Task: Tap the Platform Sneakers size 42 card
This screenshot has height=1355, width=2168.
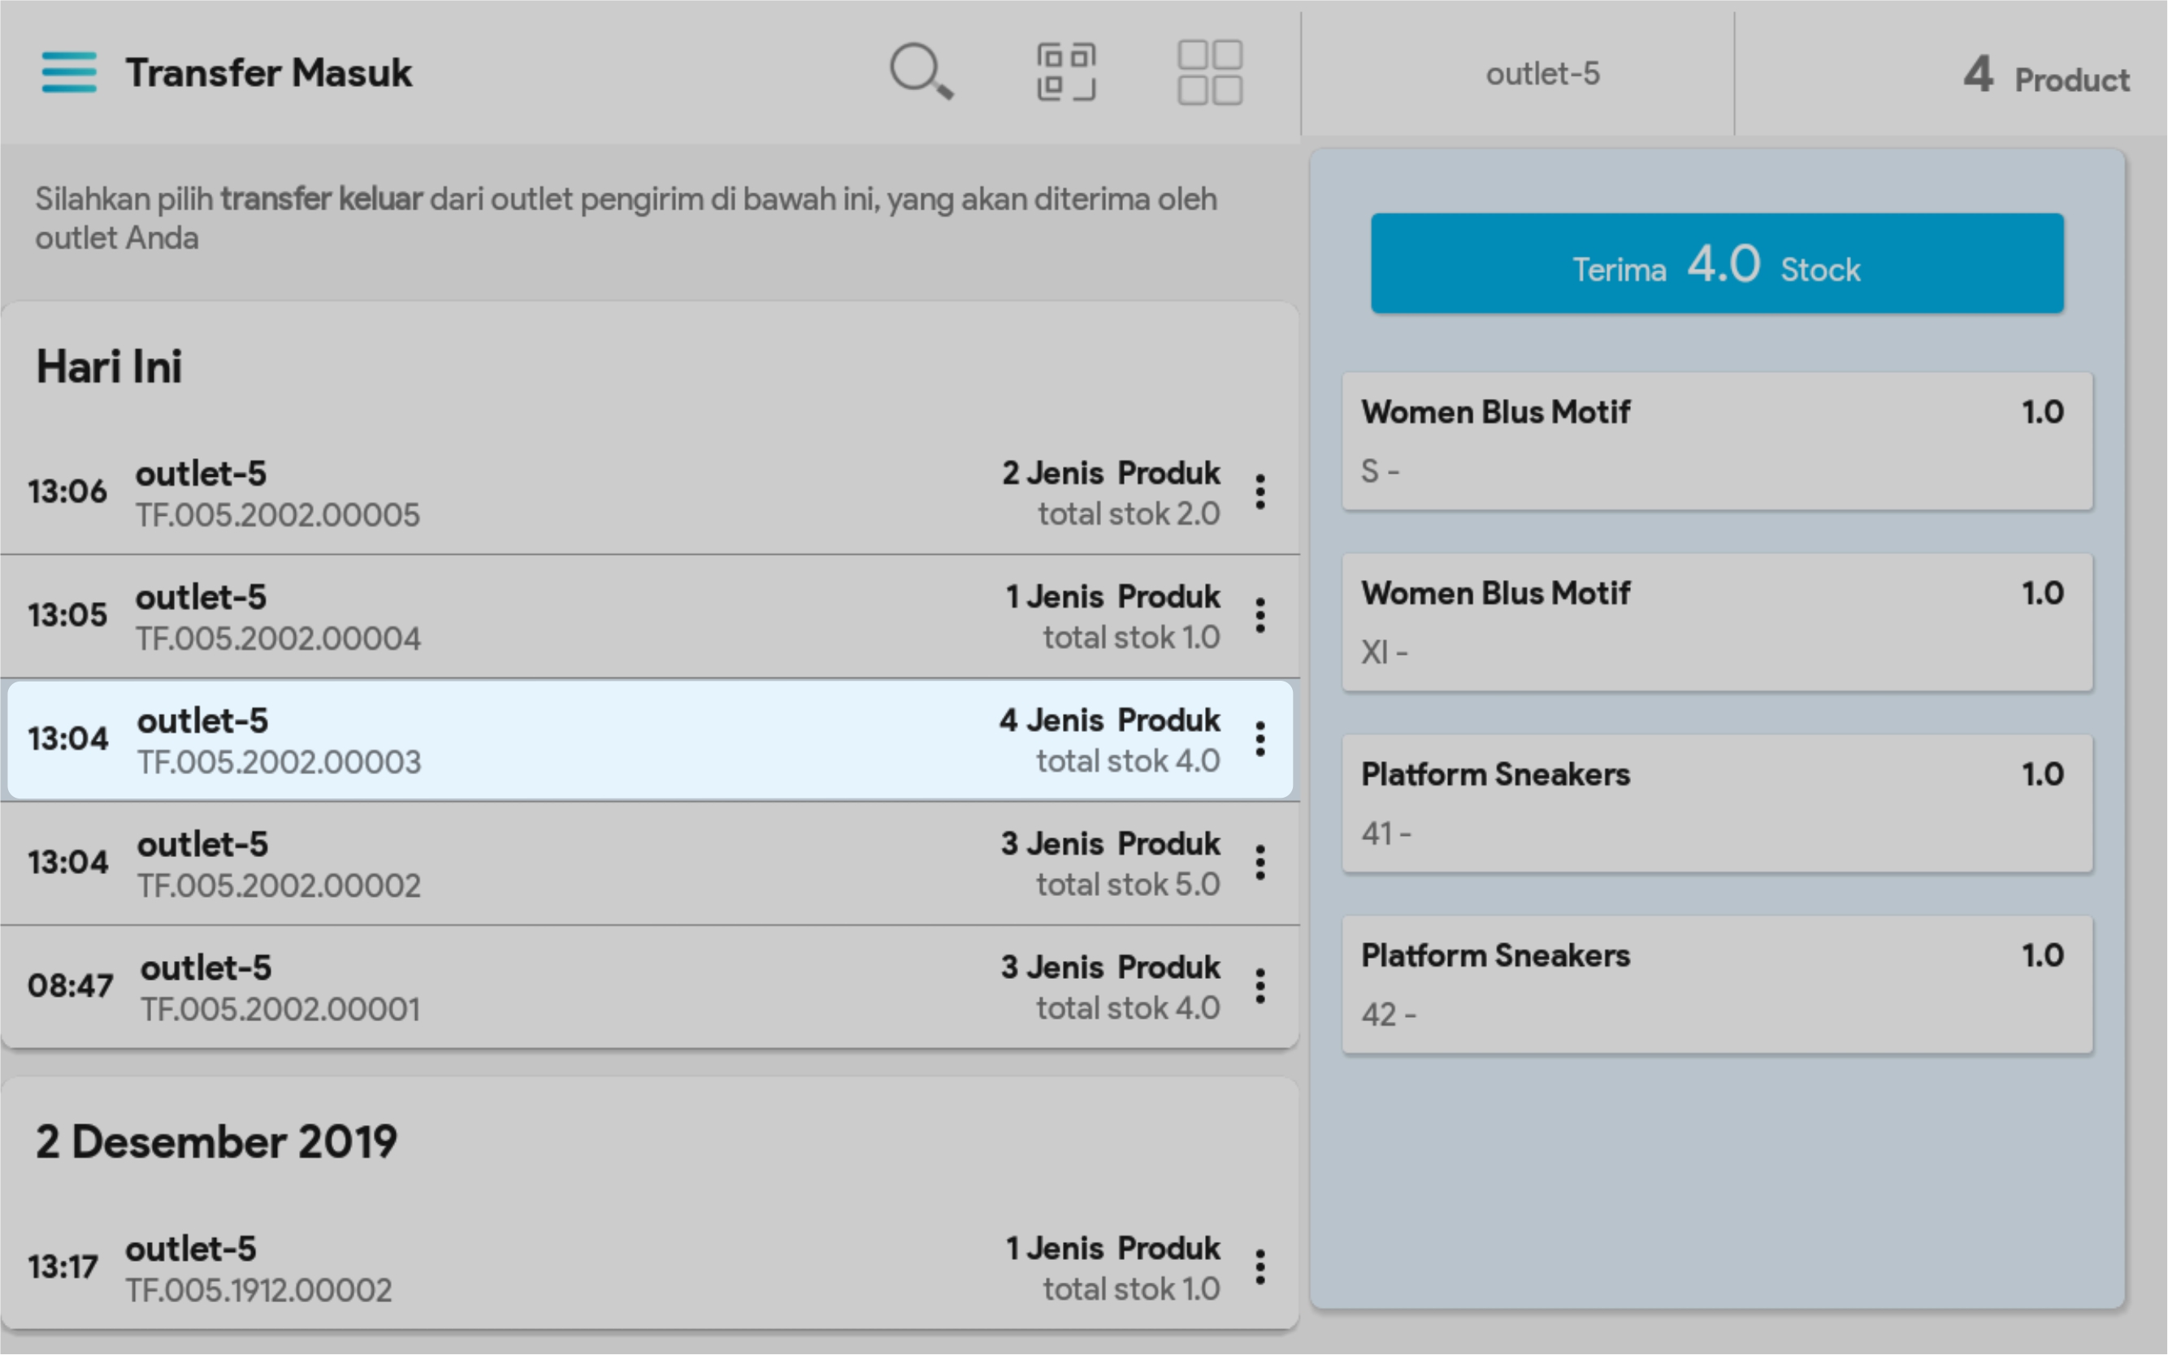Action: pos(1716,984)
